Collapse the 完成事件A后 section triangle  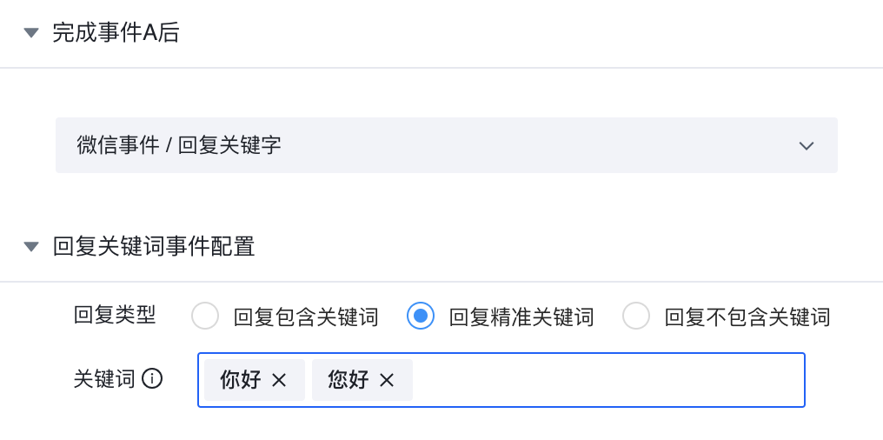click(31, 33)
